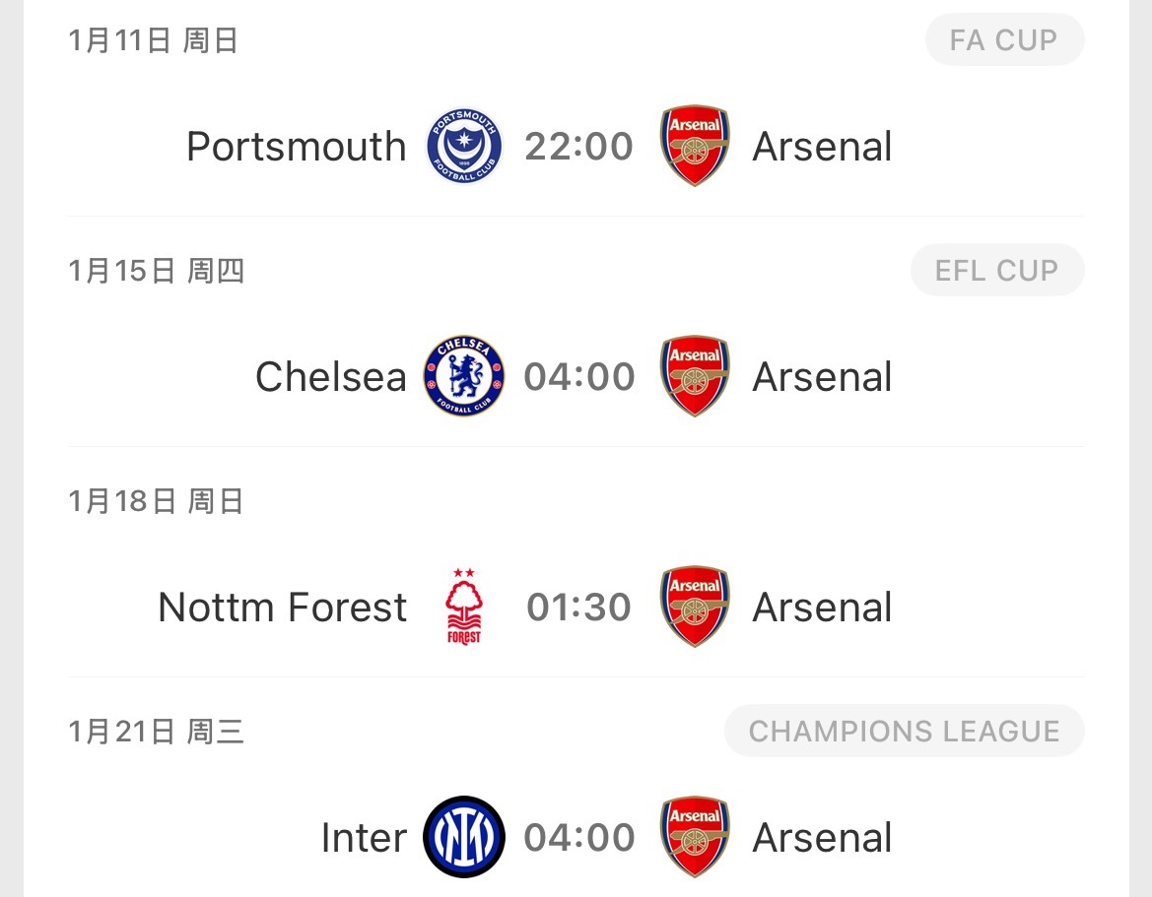Open the FA CUP competition tag

[x=1004, y=40]
